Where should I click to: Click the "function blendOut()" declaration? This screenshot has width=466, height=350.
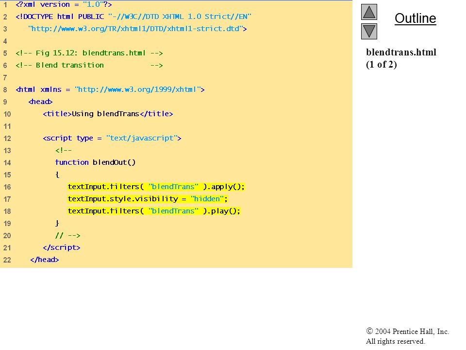pyautogui.click(x=95, y=162)
